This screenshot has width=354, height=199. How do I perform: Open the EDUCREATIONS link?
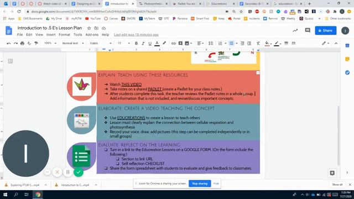tap(131, 118)
